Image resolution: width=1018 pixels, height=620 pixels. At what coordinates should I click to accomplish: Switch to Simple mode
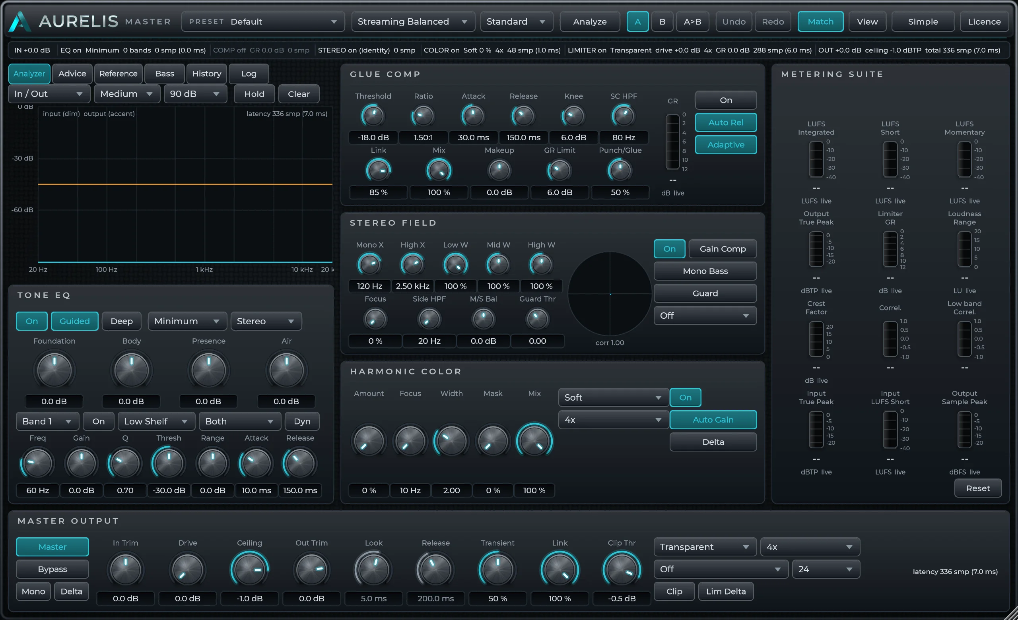click(923, 21)
